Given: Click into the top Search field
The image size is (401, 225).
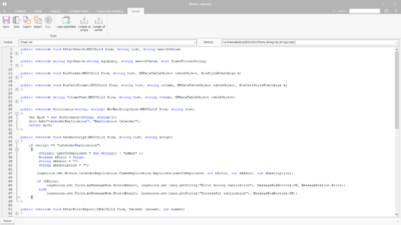Looking at the screenshot, I should (365, 11).
